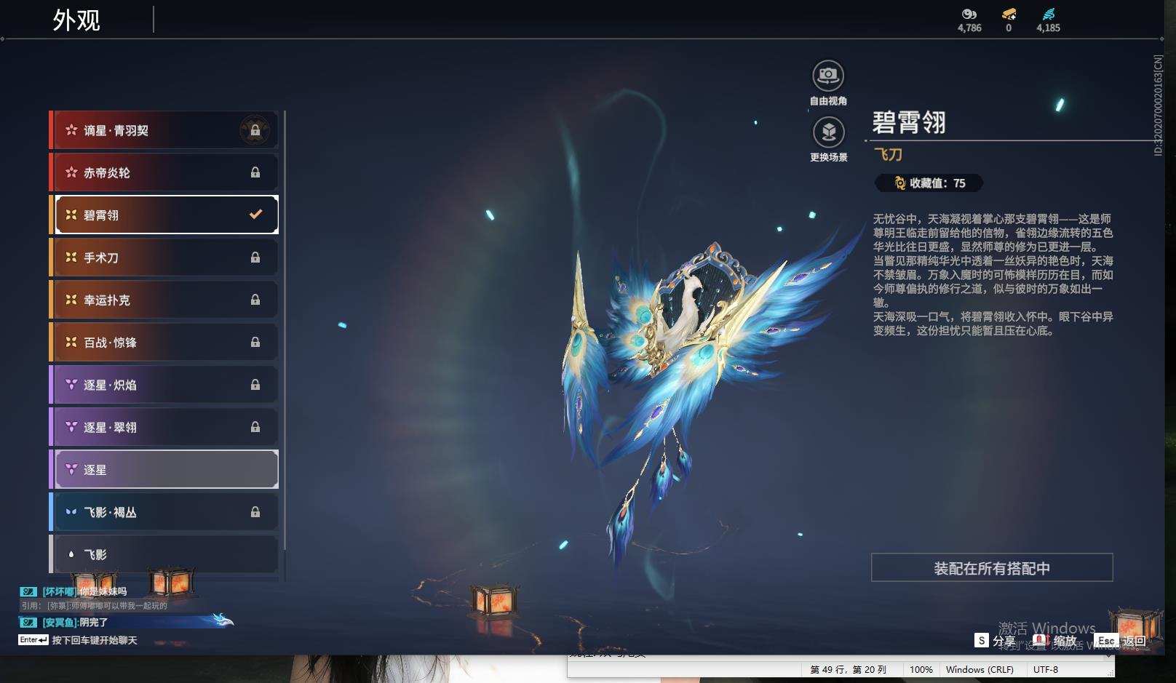Click the 缩放 zoom button
This screenshot has width=1176, height=683.
tap(1055, 641)
